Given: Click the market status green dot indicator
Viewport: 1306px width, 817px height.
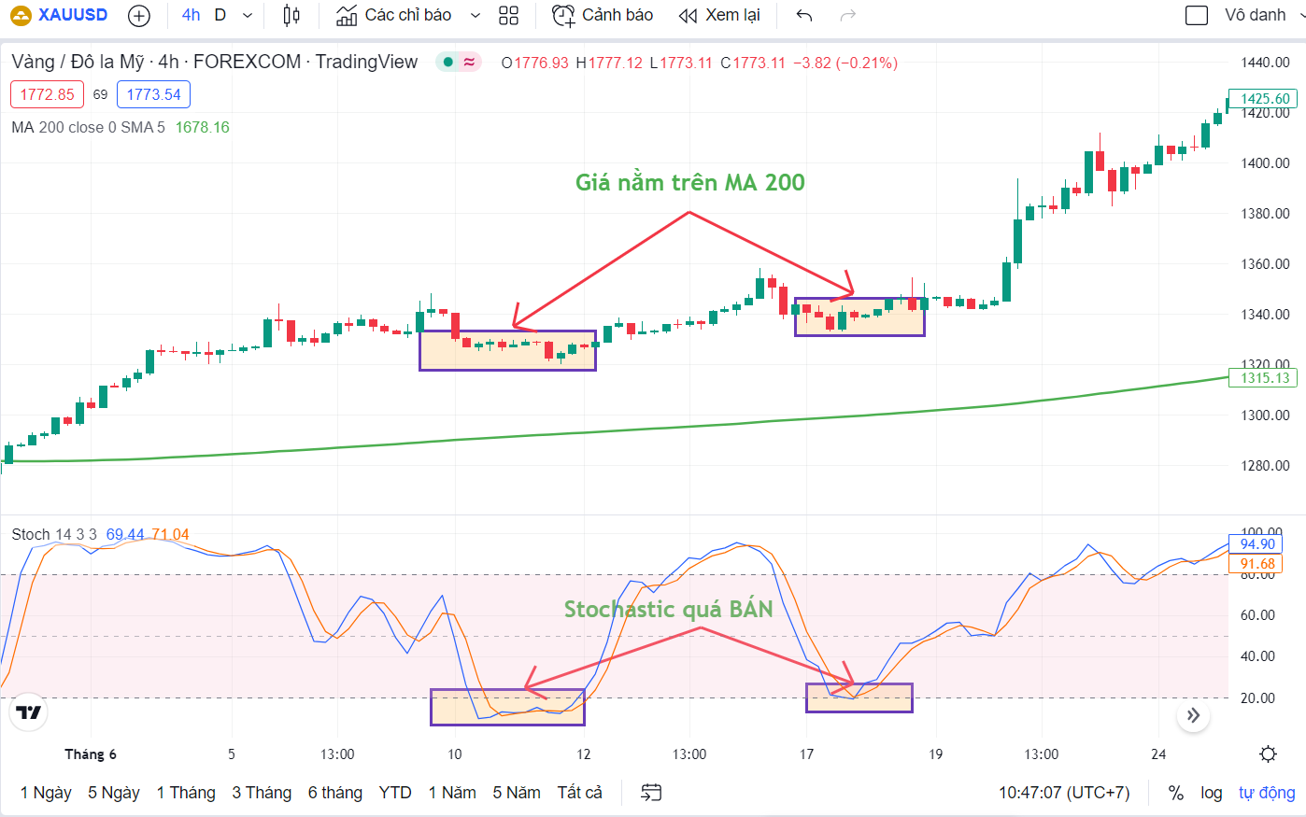Looking at the screenshot, I should coord(448,62).
